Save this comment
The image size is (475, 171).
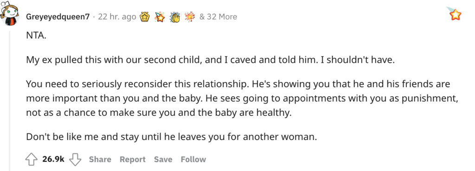163,159
